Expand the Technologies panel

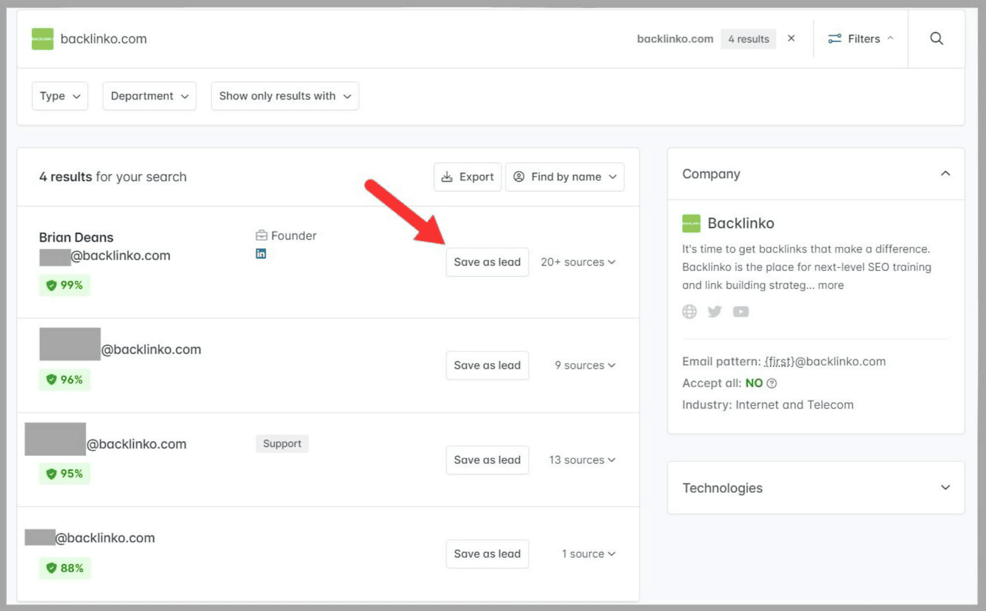(945, 488)
